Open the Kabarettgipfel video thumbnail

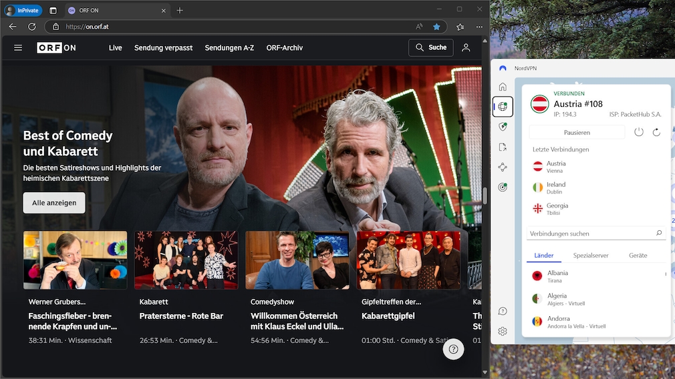click(408, 260)
